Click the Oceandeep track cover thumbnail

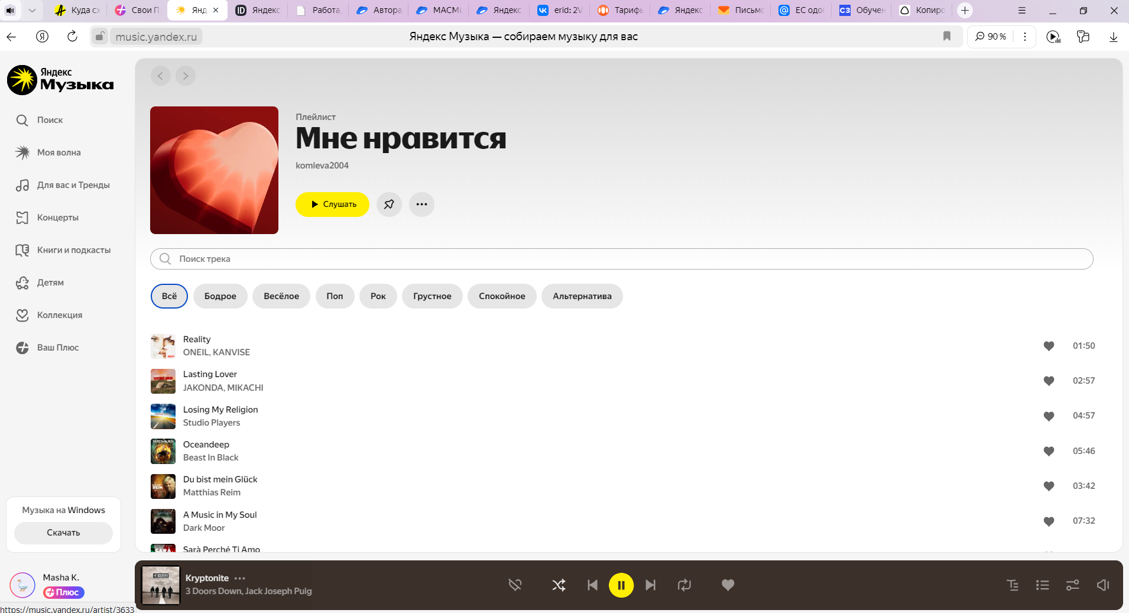pyautogui.click(x=163, y=451)
